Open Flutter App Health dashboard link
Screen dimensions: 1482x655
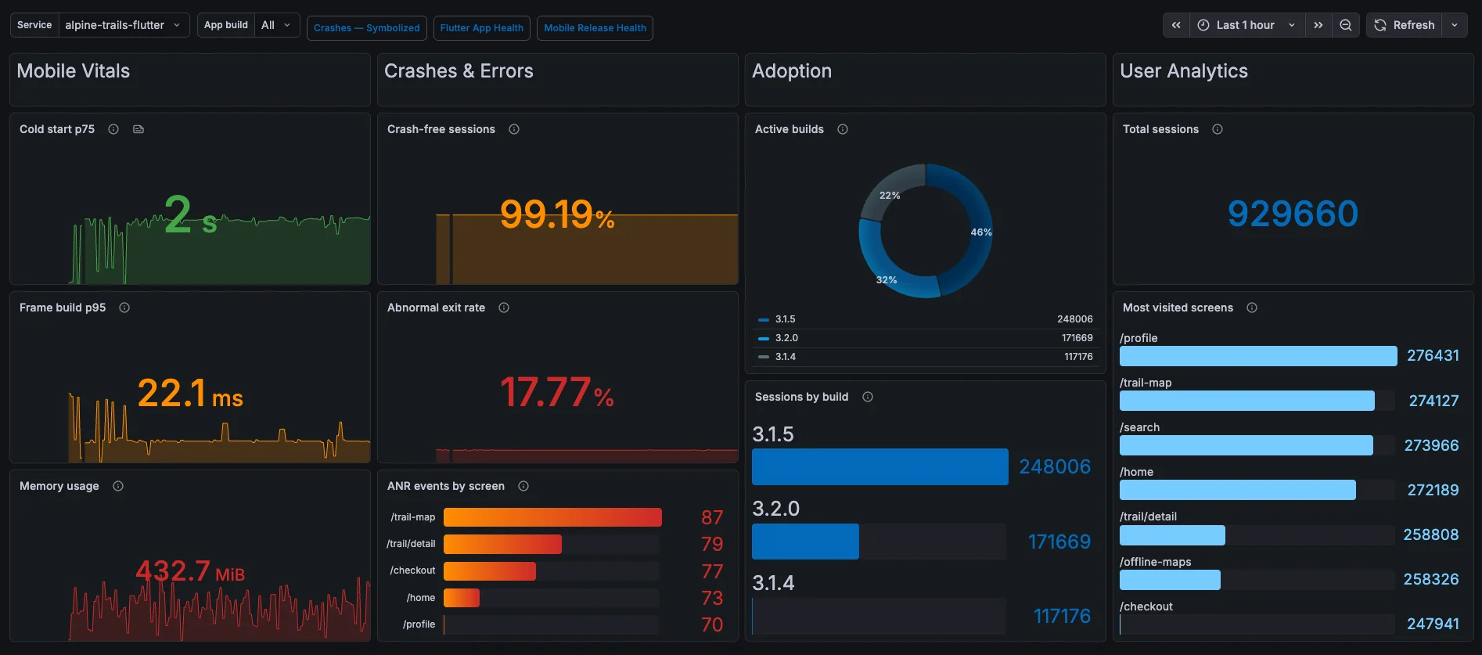pyautogui.click(x=482, y=28)
